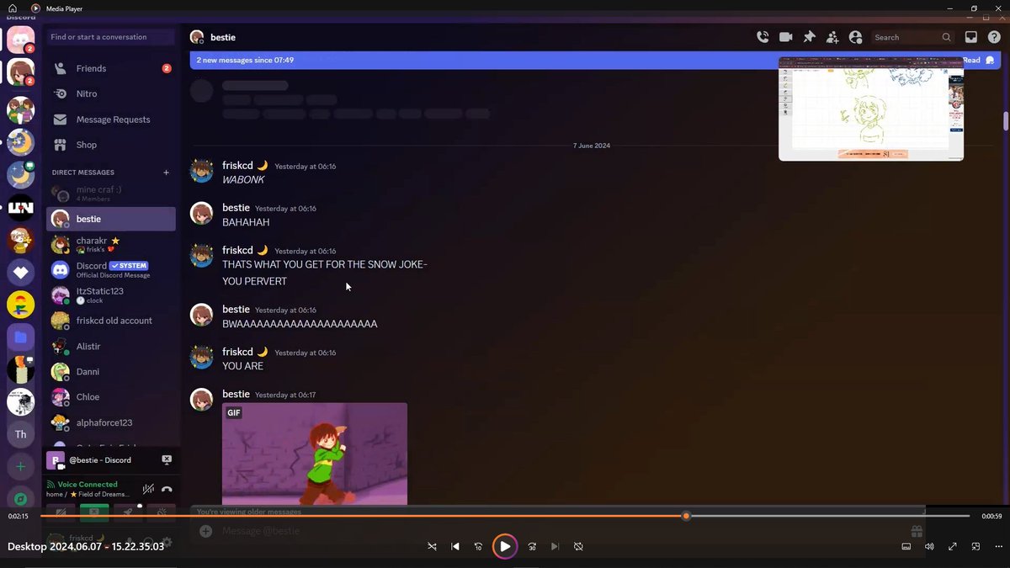
Task: Open the mine craf :) group chat
Action: point(110,194)
